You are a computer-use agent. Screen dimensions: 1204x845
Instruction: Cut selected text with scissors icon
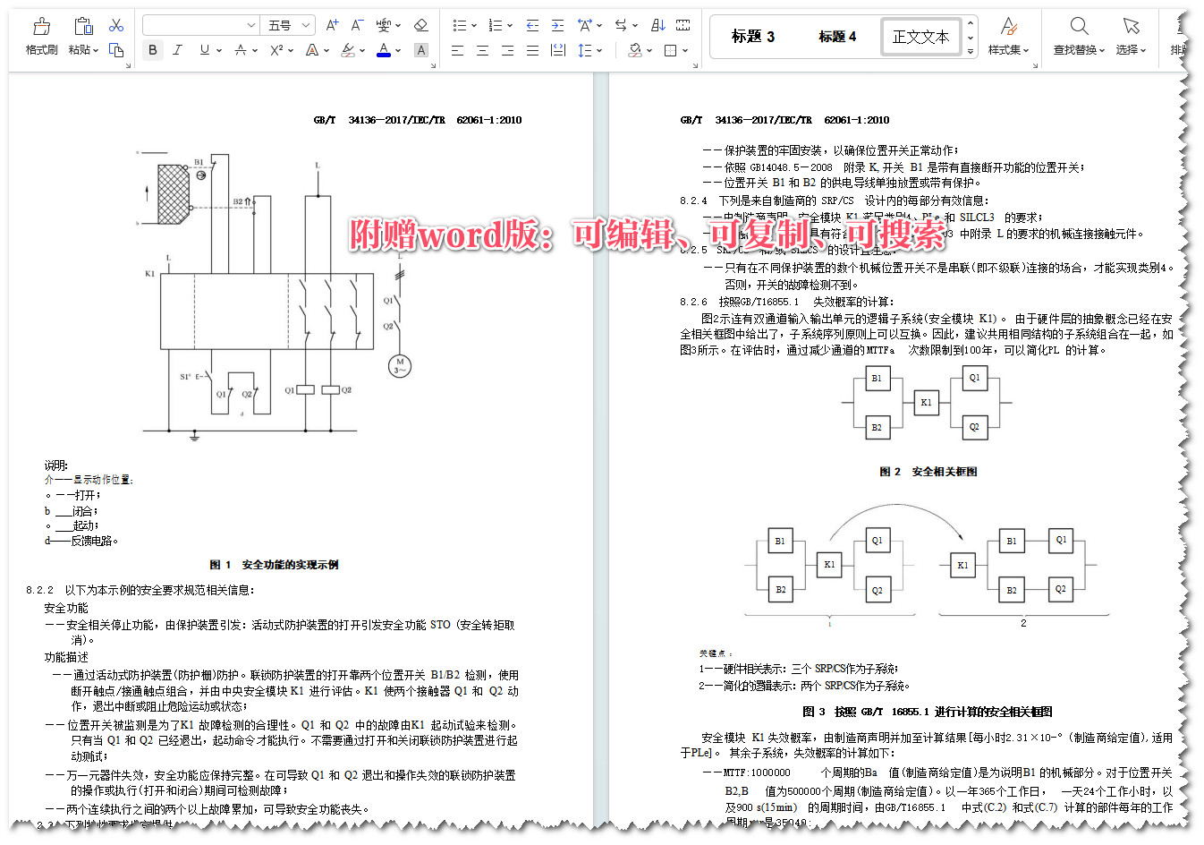point(115,24)
